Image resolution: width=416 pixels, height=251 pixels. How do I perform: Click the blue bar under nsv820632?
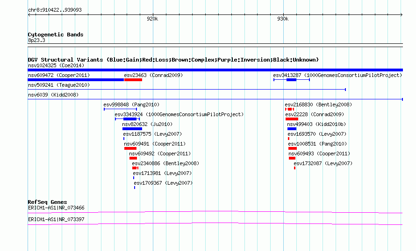(x=132, y=129)
